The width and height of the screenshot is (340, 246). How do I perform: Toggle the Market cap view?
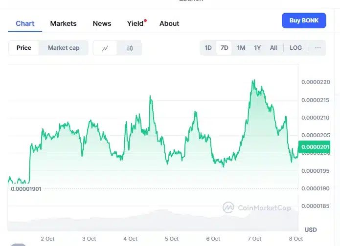pyautogui.click(x=64, y=48)
